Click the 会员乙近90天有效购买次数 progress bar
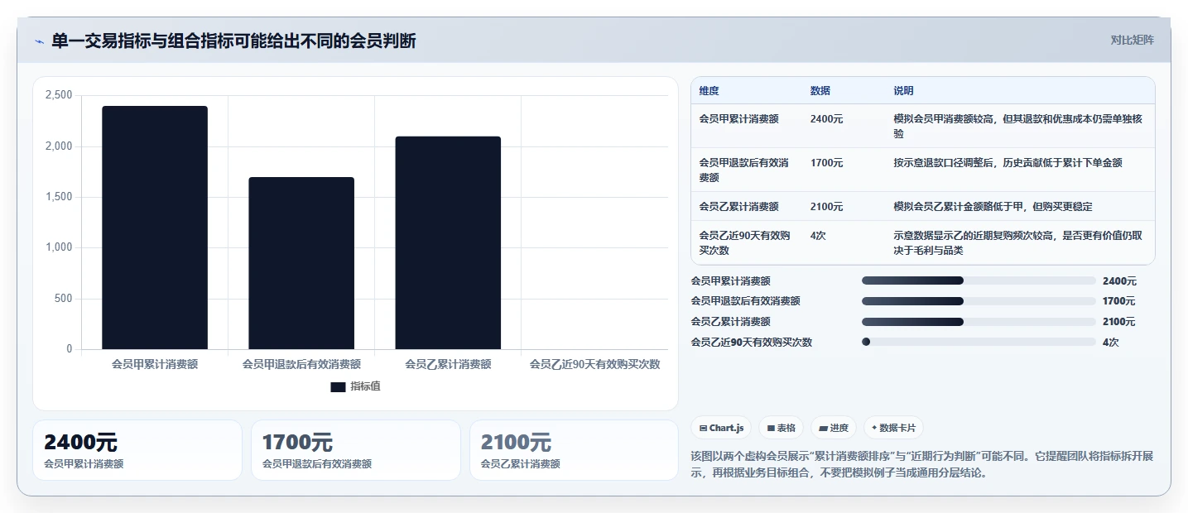 [979, 342]
